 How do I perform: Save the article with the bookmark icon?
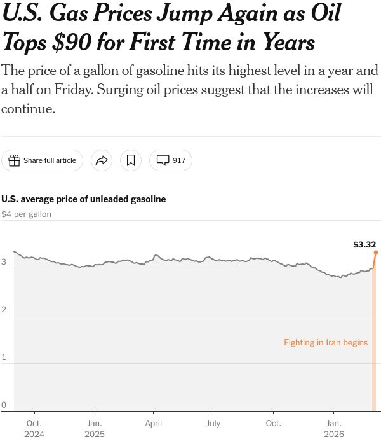(131, 160)
